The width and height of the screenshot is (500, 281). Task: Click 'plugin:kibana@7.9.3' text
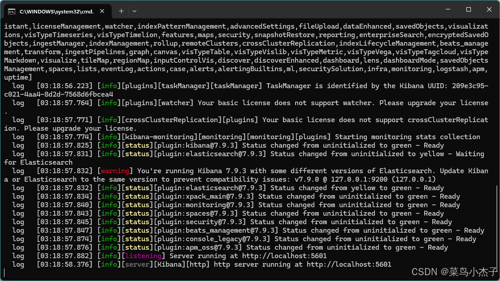click(x=196, y=145)
